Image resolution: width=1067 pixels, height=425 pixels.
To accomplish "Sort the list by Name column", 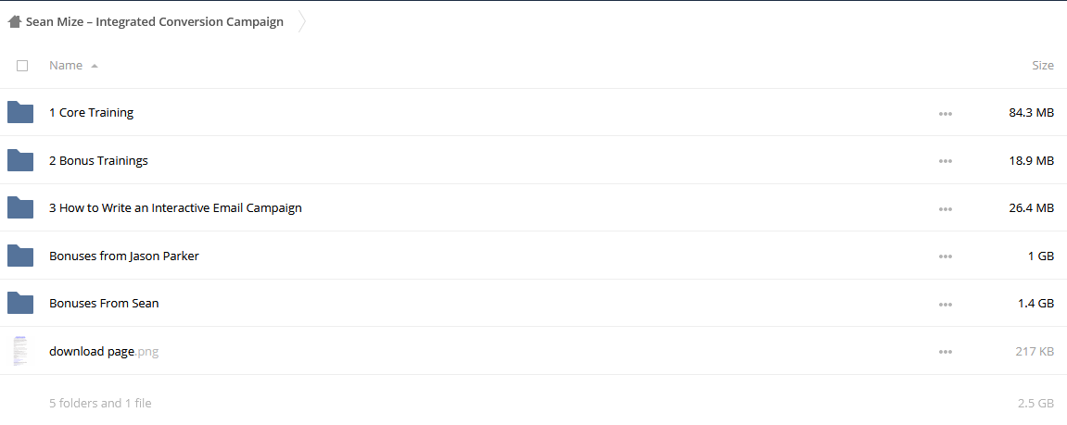I will (66, 66).
